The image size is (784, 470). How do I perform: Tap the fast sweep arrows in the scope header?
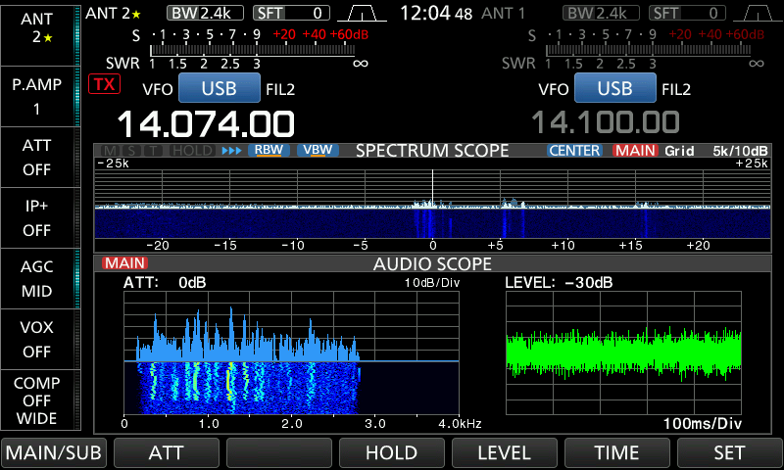click(x=232, y=151)
